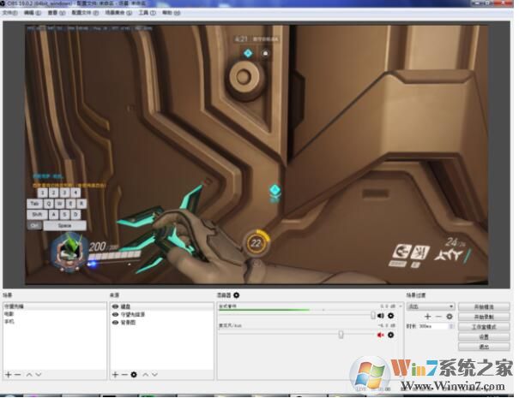The image size is (519, 398).
Task: Click 开始推流 start streaming button
Action: pos(484,306)
